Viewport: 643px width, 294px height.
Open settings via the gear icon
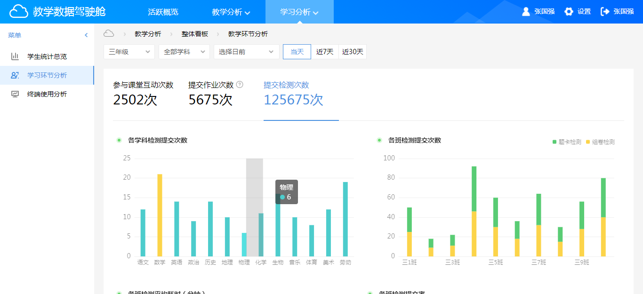click(569, 11)
